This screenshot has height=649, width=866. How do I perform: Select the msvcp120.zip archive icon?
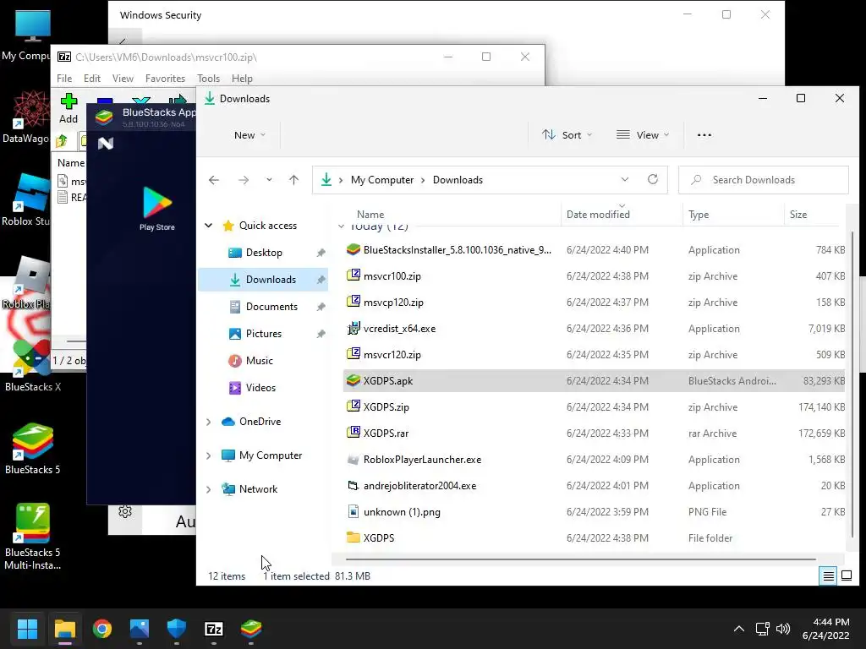pyautogui.click(x=353, y=302)
